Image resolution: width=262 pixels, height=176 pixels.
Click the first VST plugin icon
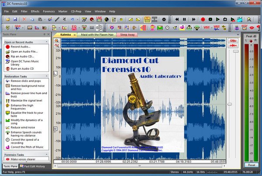click(x=207, y=27)
